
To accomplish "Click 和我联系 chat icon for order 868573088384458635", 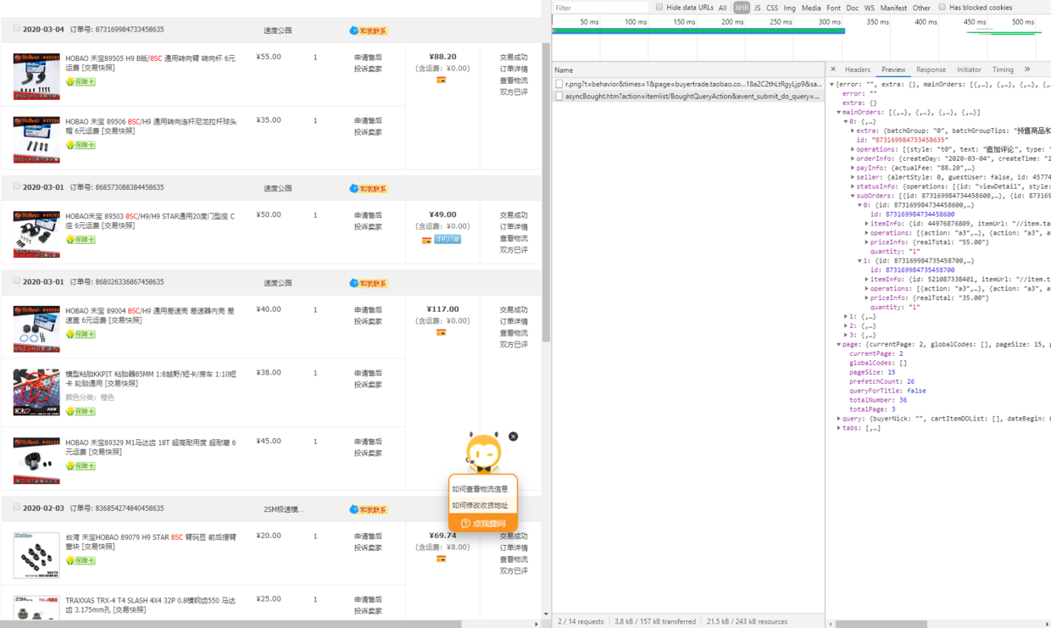I will click(368, 188).
